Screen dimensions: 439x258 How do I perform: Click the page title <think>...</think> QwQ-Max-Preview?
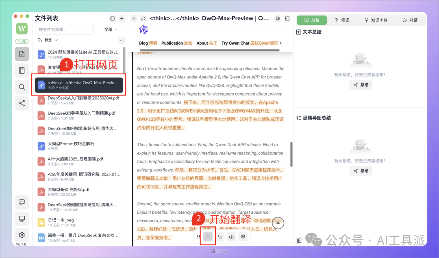[209, 18]
